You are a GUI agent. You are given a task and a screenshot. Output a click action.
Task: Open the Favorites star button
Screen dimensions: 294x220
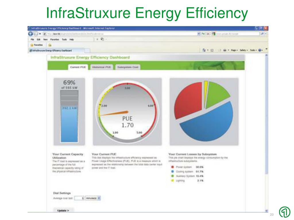[x=37, y=45]
